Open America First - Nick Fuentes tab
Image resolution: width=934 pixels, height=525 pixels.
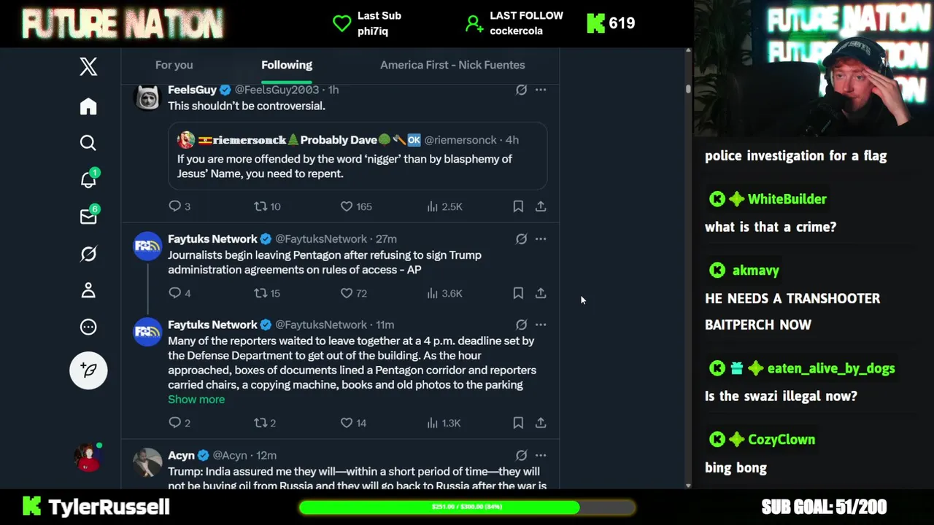click(452, 65)
